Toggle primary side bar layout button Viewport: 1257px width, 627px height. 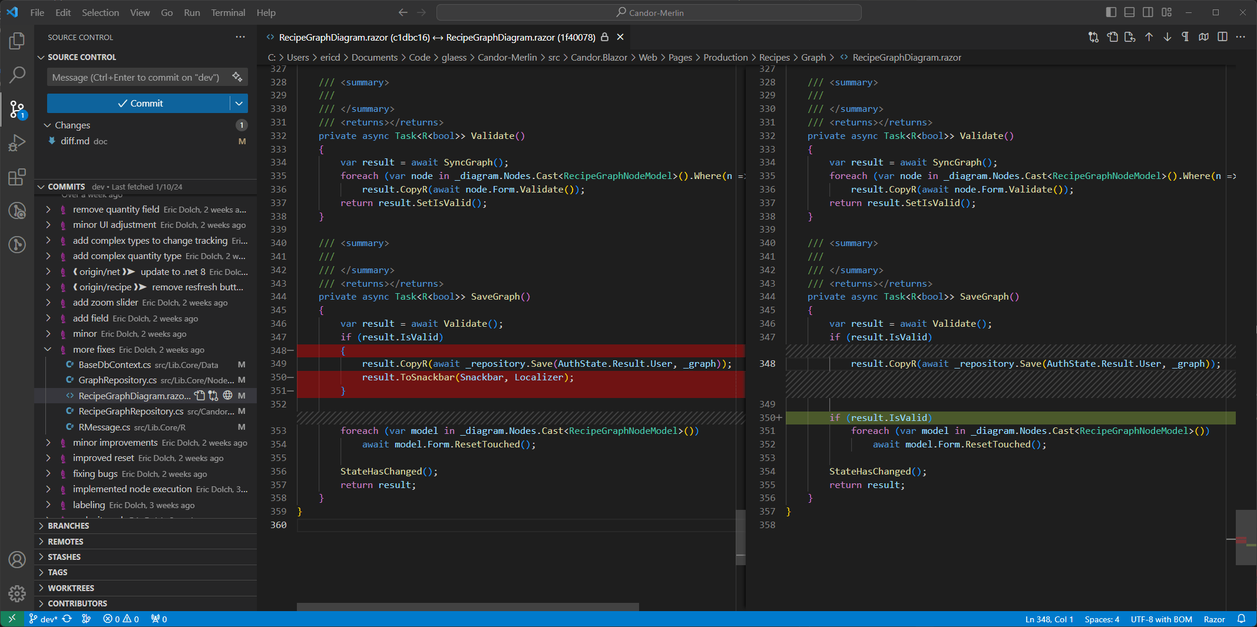click(x=1111, y=12)
